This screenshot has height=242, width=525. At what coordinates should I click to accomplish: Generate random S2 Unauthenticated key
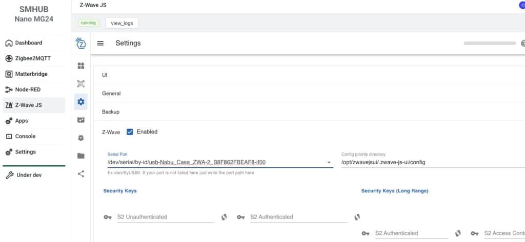[x=224, y=217]
